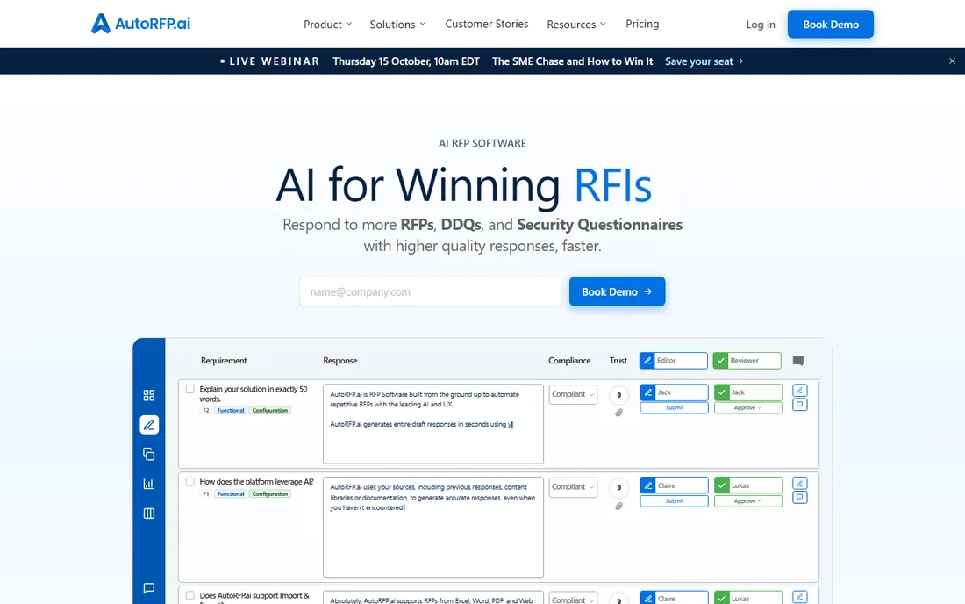
Task: Click Functional tag in first row
Action: point(231,410)
